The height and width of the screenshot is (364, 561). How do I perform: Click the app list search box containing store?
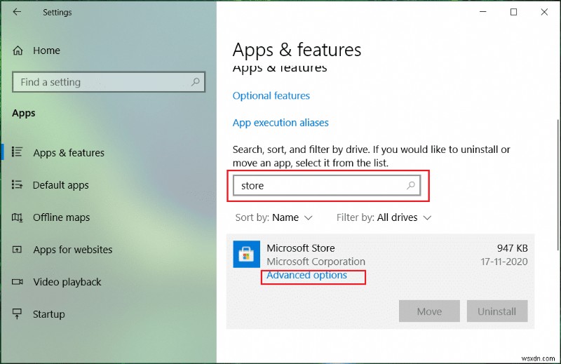click(327, 185)
